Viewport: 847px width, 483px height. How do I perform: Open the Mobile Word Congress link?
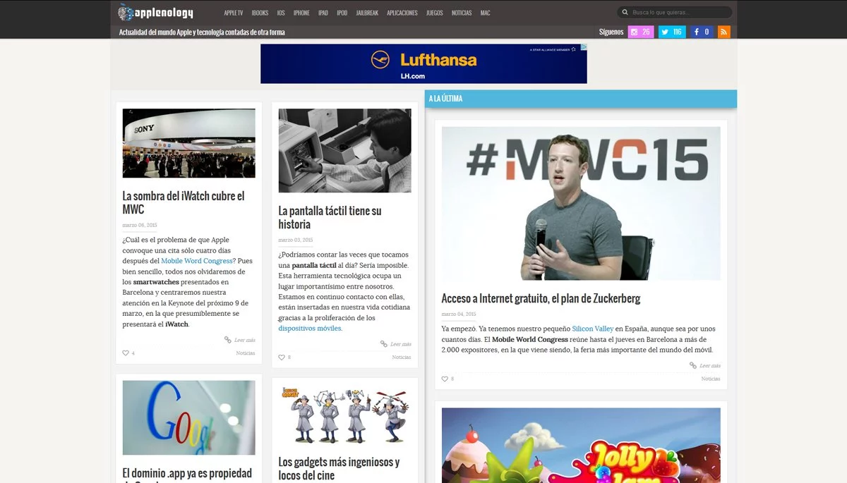(x=196, y=261)
